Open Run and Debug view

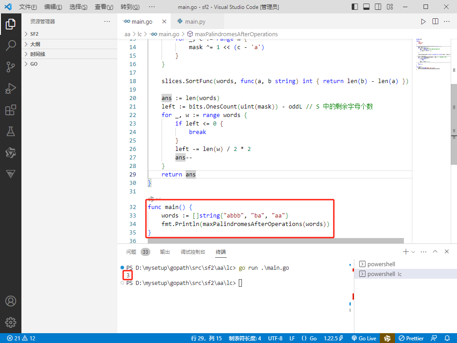pyautogui.click(x=11, y=88)
